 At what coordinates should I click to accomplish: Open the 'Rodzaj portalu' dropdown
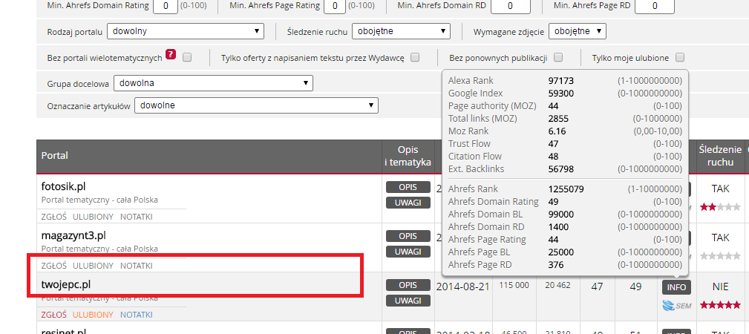pyautogui.click(x=186, y=31)
